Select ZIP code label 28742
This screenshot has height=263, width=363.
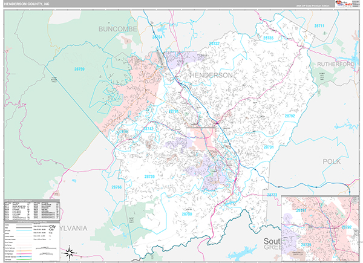pos(148,129)
